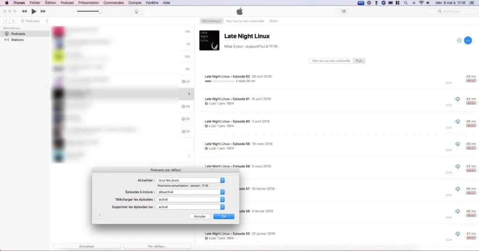Confirm the dialog with OK
The image size is (479, 251).
(x=224, y=216)
